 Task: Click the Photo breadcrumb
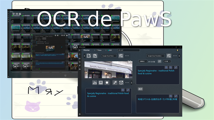[x=99, y=50]
